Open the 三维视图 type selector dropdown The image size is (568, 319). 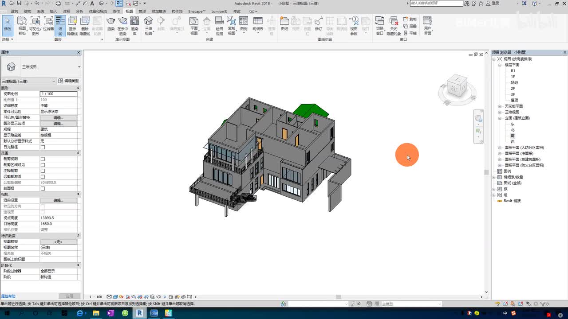click(79, 67)
